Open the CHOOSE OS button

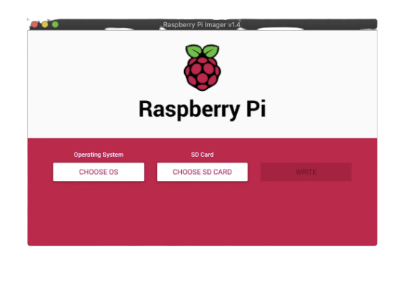tap(98, 172)
